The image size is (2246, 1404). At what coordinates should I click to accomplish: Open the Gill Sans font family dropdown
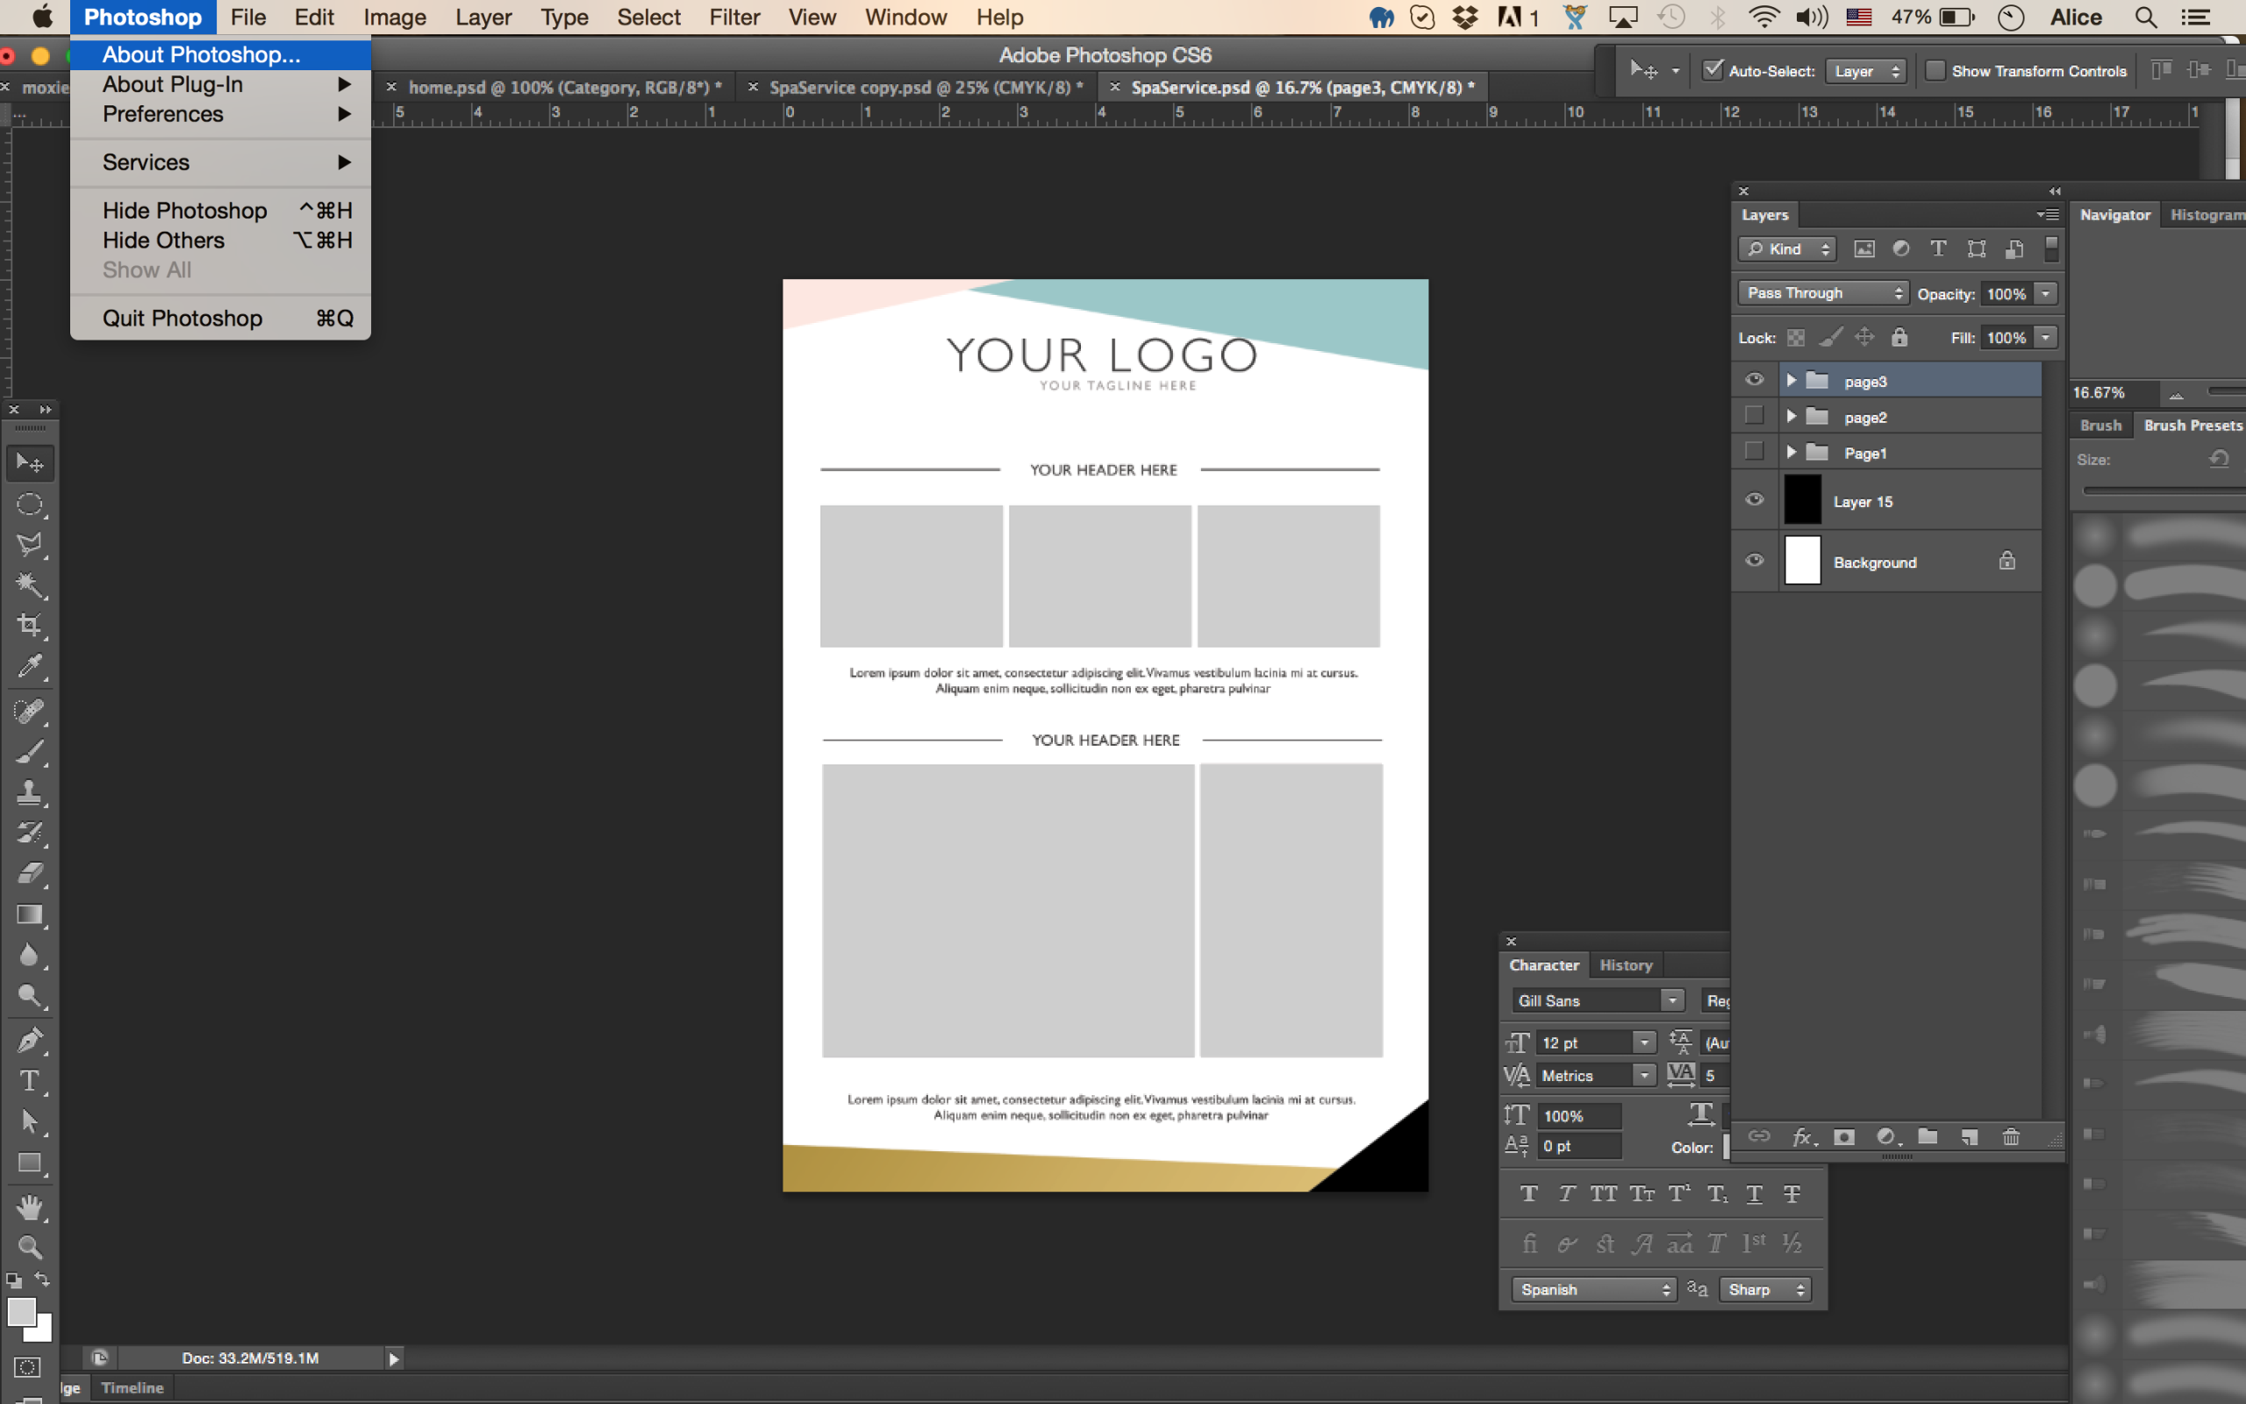pyautogui.click(x=1672, y=1000)
